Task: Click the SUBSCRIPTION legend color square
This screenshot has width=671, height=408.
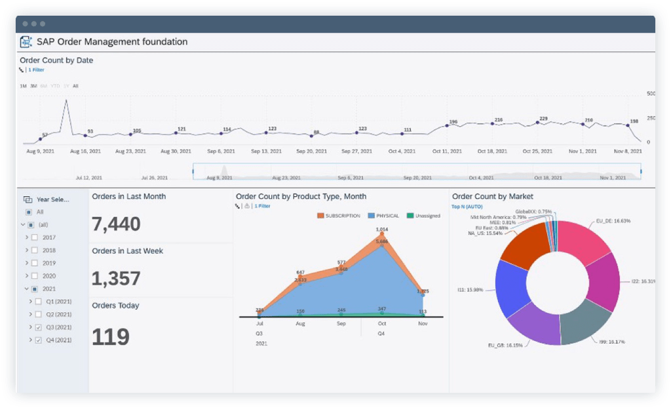Action: pyautogui.click(x=320, y=216)
